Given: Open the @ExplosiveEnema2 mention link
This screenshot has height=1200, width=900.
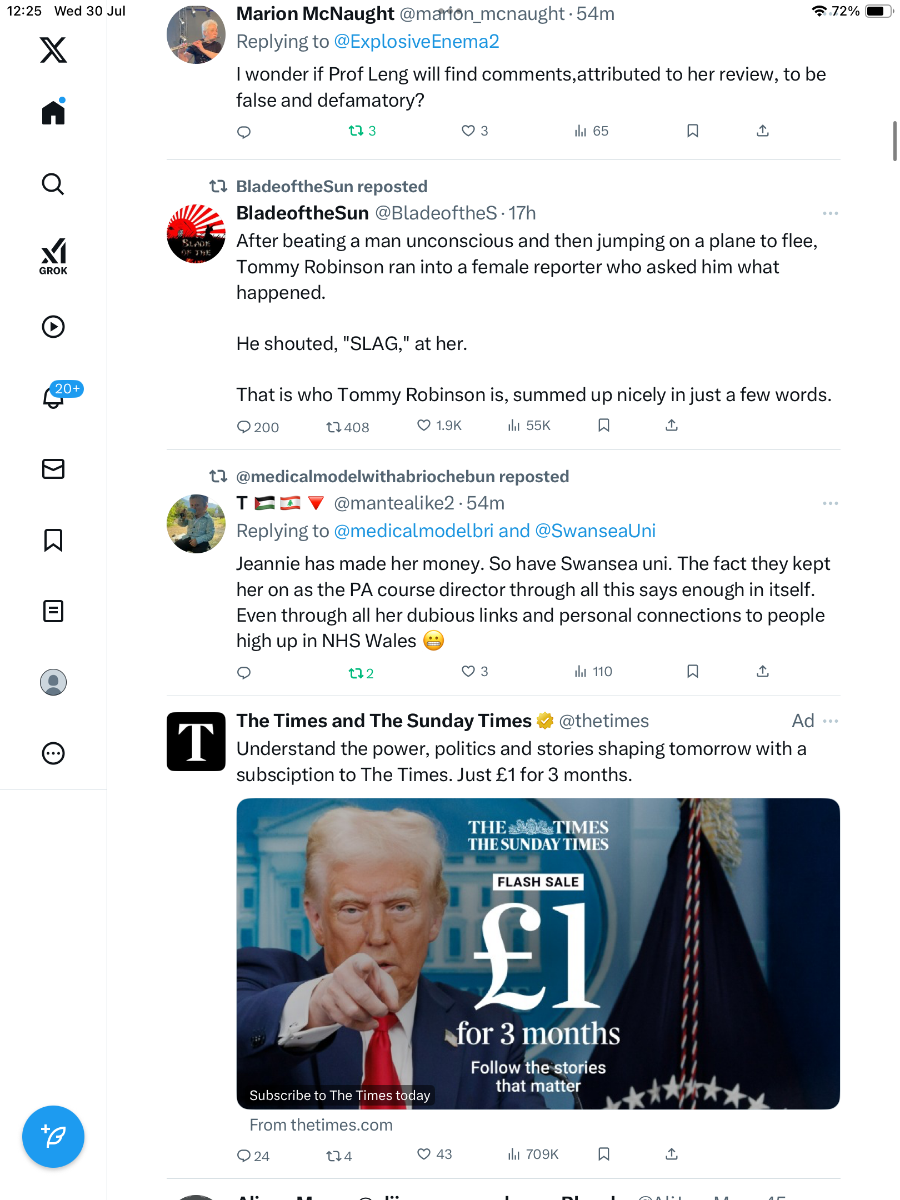Looking at the screenshot, I should (417, 42).
